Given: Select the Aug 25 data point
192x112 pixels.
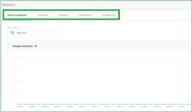Looking at the screenshot, I should (170, 104).
